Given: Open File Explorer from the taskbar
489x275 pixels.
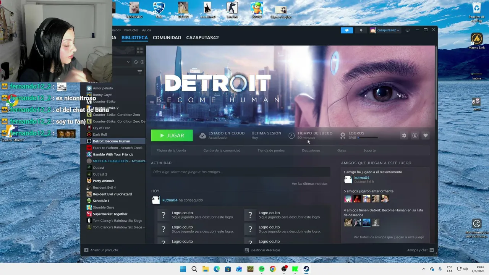Looking at the screenshot, I should 205,269.
